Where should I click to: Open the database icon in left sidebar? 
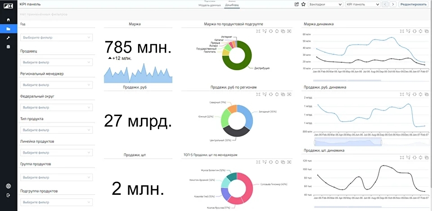click(x=8, y=47)
